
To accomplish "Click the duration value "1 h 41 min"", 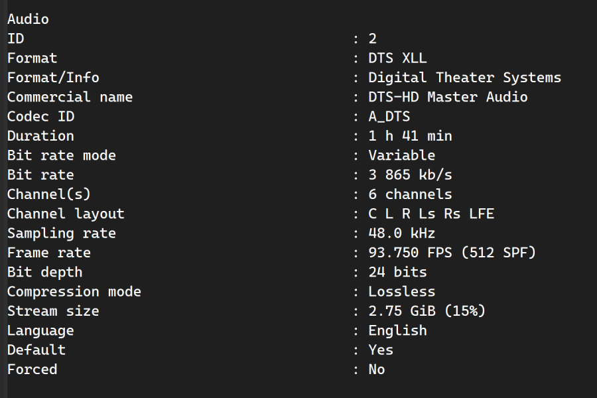I will pyautogui.click(x=410, y=136).
